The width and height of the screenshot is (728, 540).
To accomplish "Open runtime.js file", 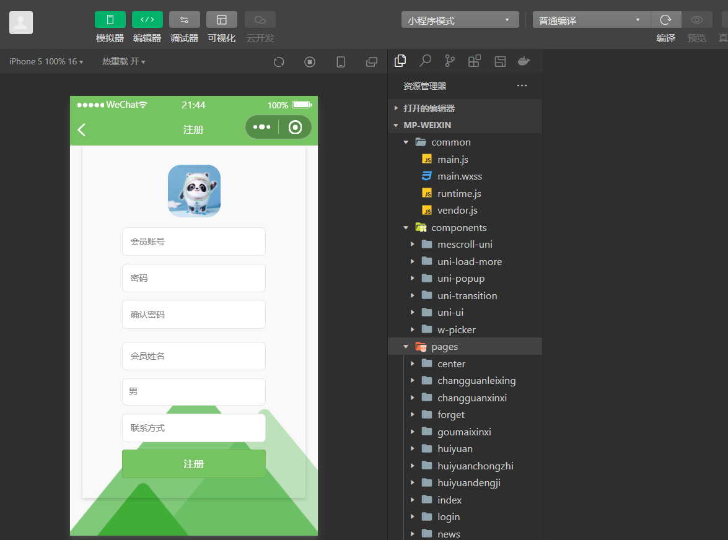I will [x=465, y=193].
